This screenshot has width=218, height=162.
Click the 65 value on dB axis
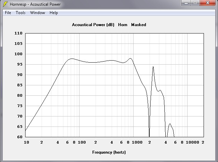click(x=19, y=127)
